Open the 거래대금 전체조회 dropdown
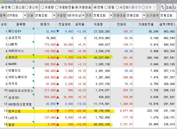This screenshot has height=129, width=177. tap(144, 15)
